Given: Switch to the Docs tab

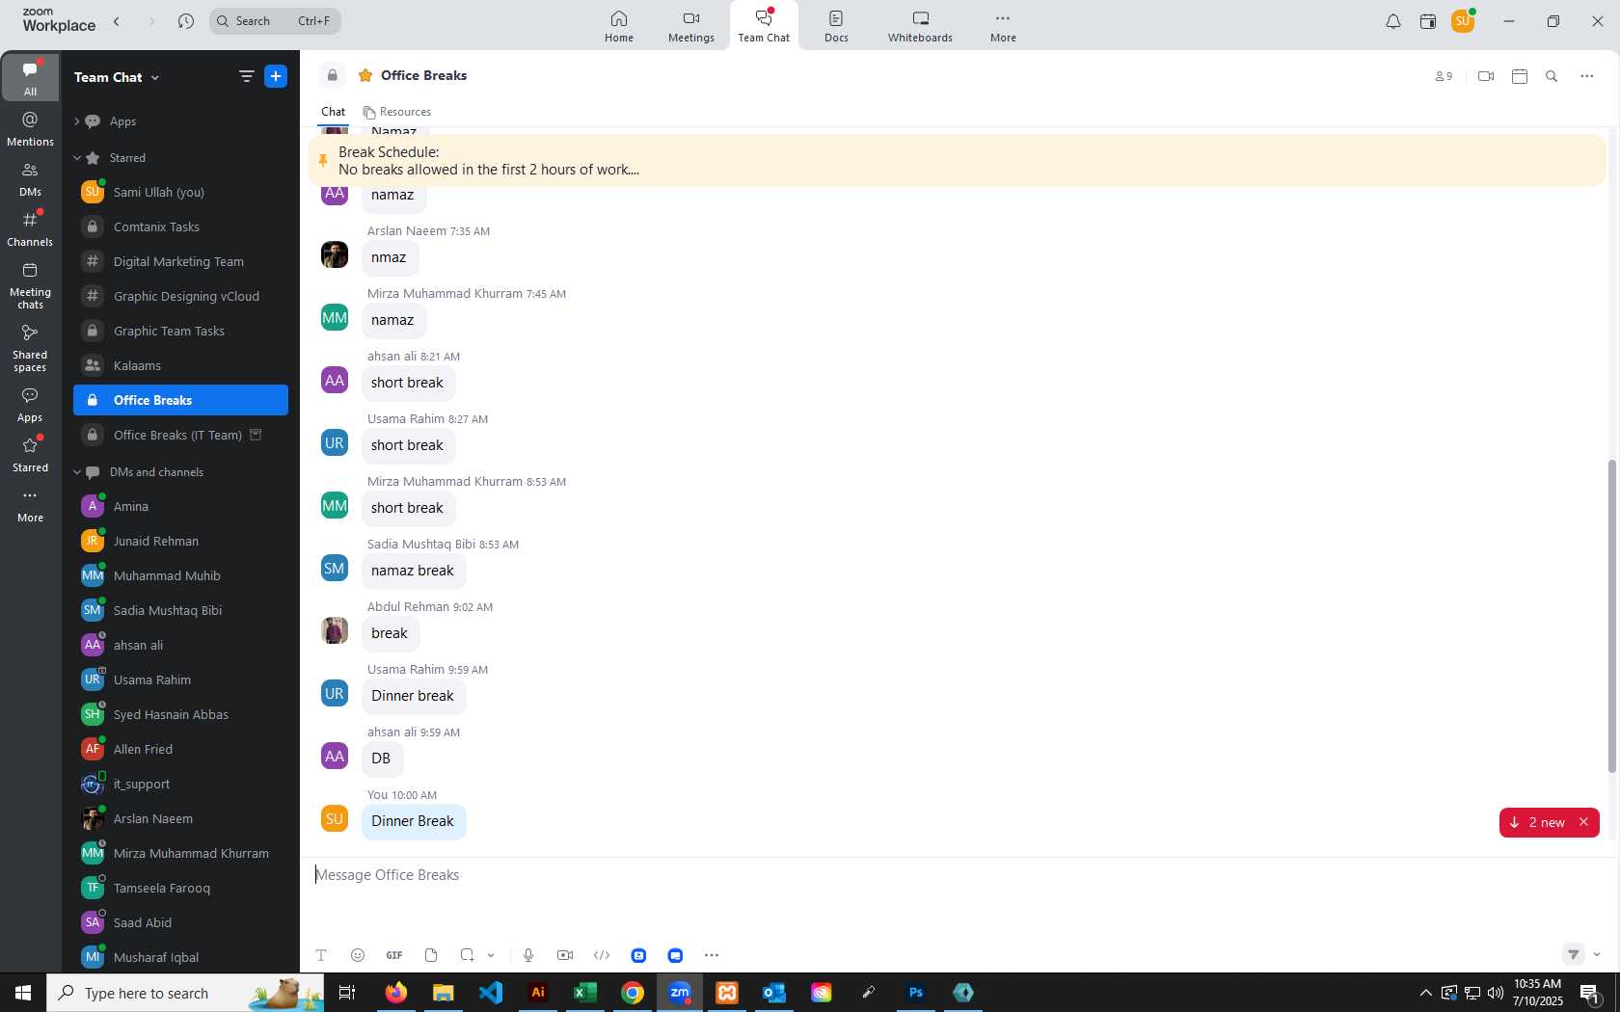Looking at the screenshot, I should [x=836, y=26].
